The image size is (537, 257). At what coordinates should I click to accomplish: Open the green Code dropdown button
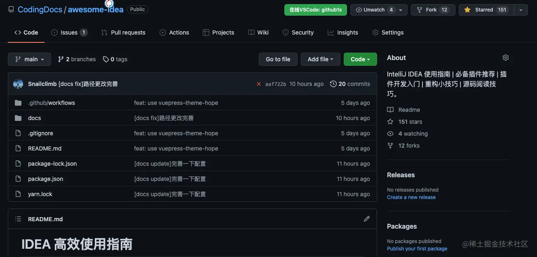tap(360, 59)
